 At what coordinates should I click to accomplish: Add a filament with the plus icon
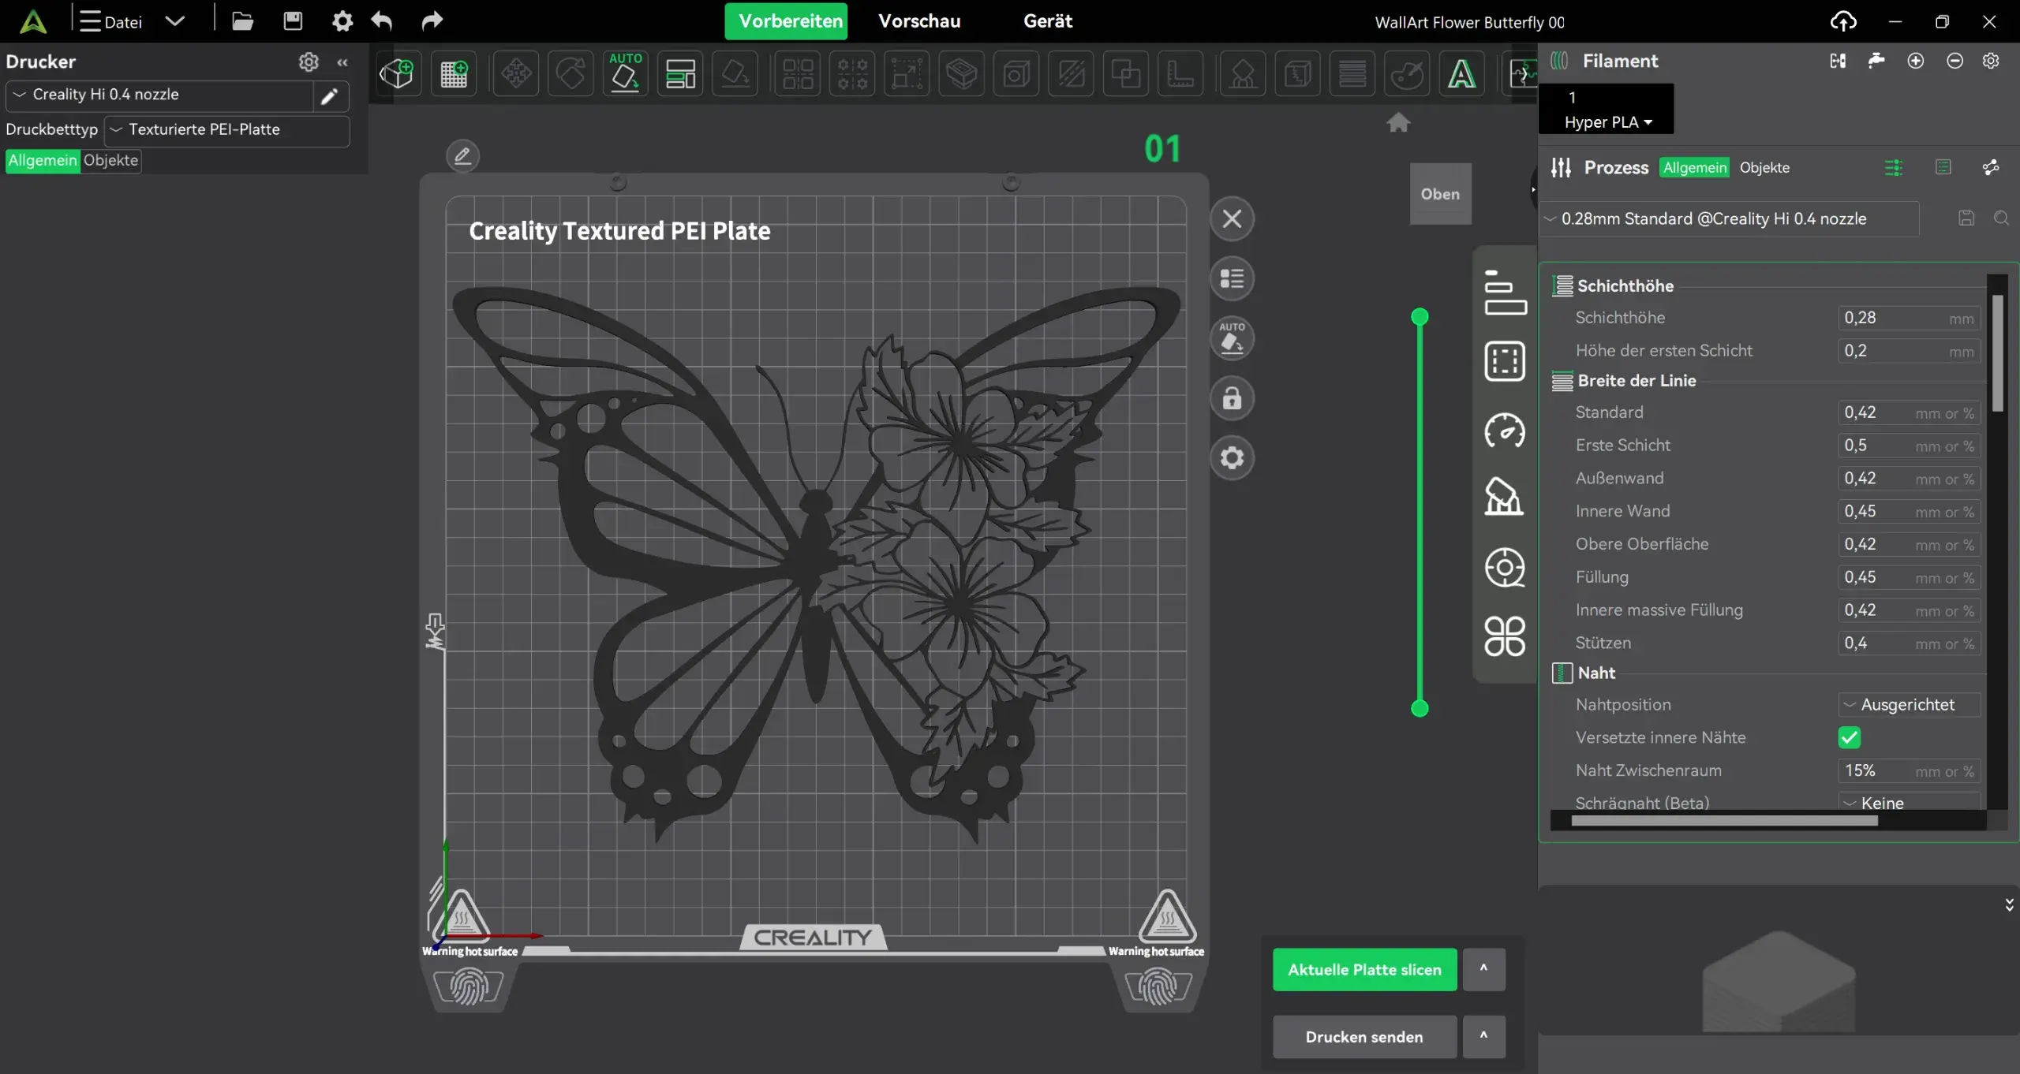pos(1915,61)
